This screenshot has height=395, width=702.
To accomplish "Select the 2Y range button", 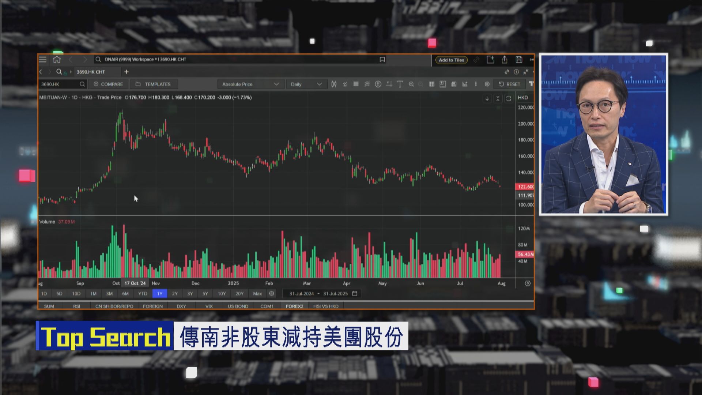I will point(175,293).
